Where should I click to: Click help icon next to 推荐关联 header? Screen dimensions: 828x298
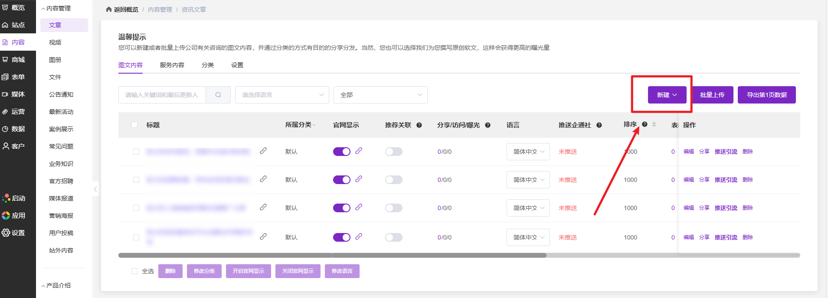pyautogui.click(x=419, y=125)
